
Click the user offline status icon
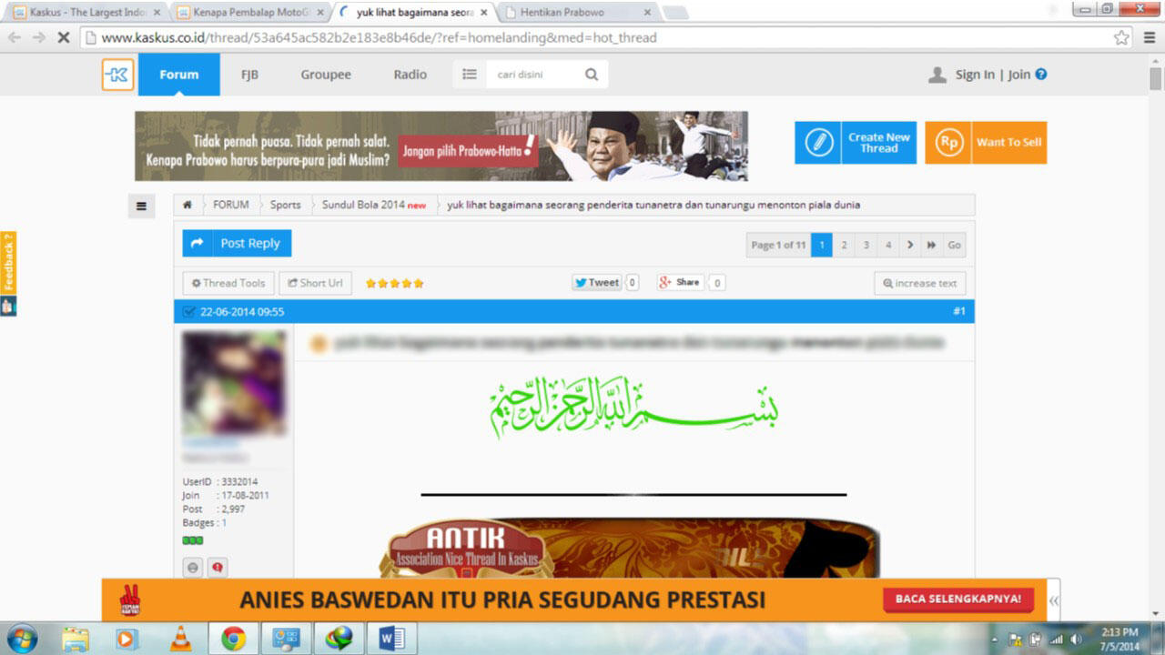[x=193, y=568]
